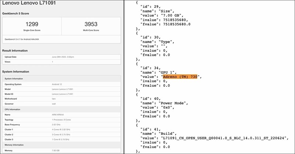295x154 pixels.
Task: Click the Cluster 3 row with 3.19 GHz
Action: pyautogui.click(x=61, y=140)
